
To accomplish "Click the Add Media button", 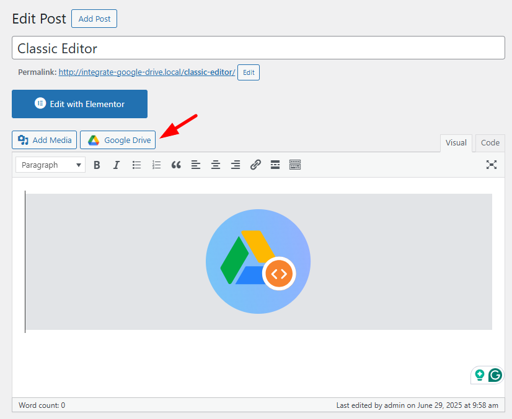I will (45, 140).
